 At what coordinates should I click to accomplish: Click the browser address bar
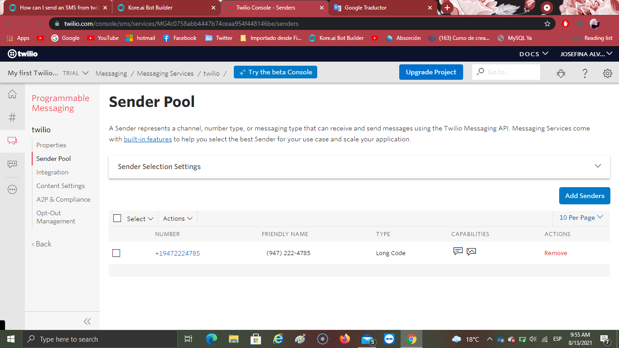click(x=299, y=24)
